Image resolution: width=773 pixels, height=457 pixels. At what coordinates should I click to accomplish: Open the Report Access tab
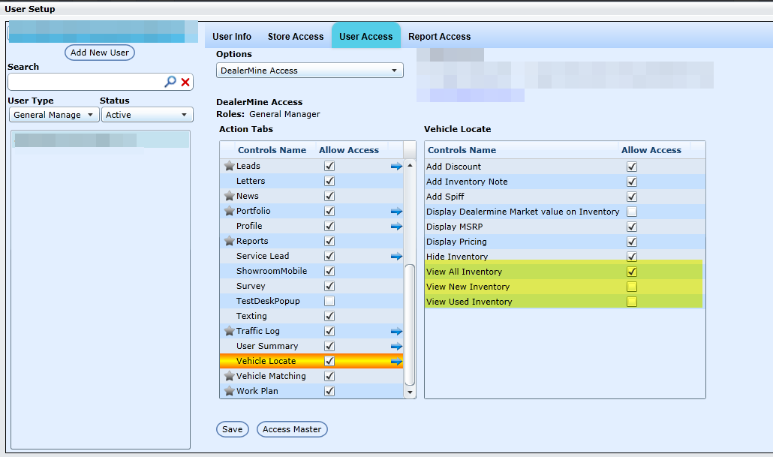coord(439,37)
